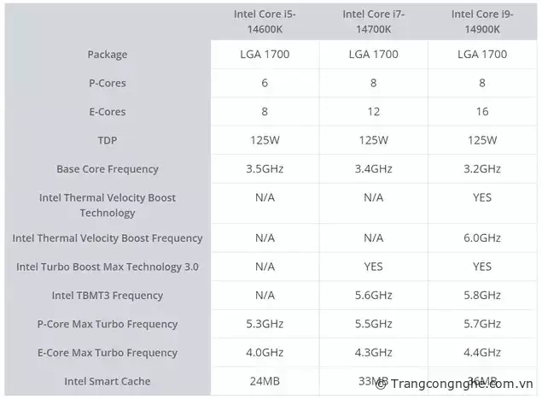Image resolution: width=542 pixels, height=399 pixels.
Task: Select the Intel Smart Cache label
Action: click(x=108, y=381)
